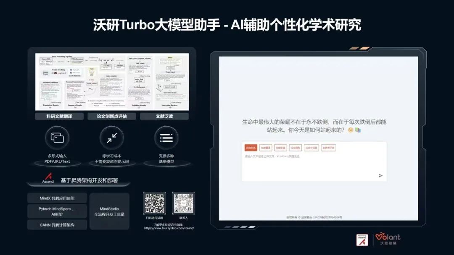Click the books emoji after the quote
Image resolution: width=454 pixels, height=255 pixels.
tap(358, 130)
